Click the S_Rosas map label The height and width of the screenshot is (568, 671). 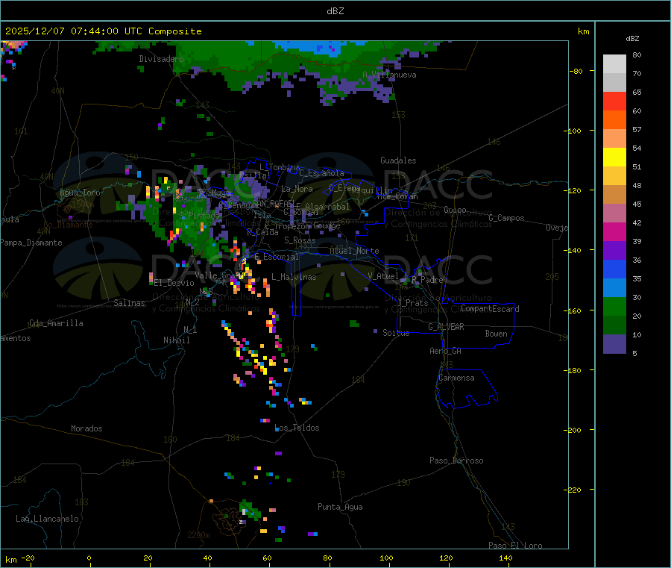click(x=300, y=241)
